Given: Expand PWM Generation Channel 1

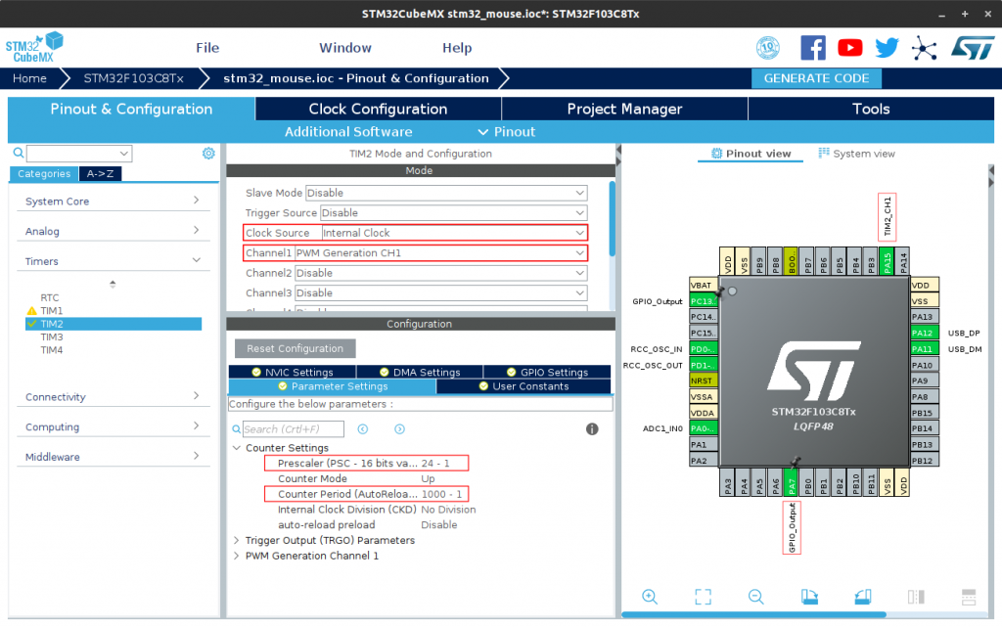Looking at the screenshot, I should [x=237, y=556].
